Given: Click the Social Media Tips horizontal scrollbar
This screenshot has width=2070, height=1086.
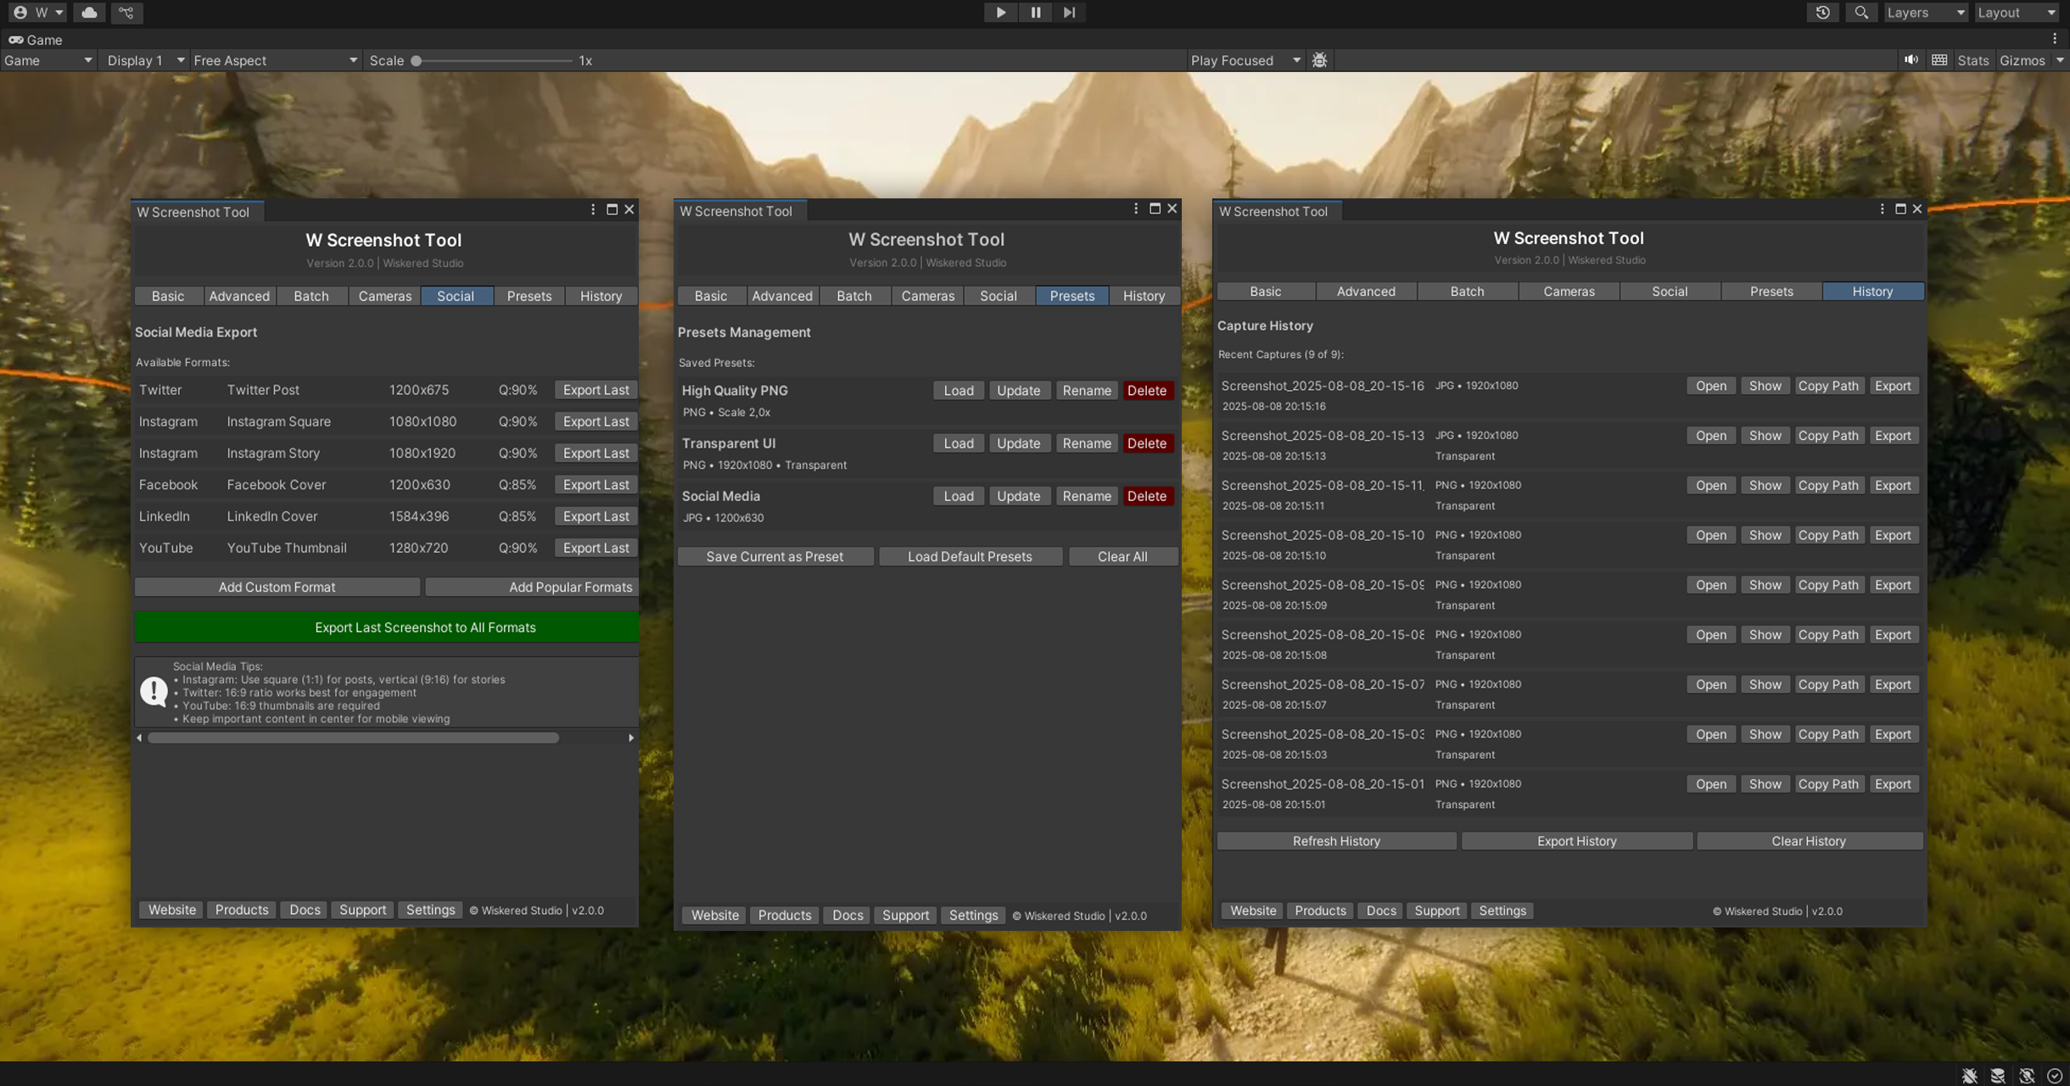Looking at the screenshot, I should point(353,738).
